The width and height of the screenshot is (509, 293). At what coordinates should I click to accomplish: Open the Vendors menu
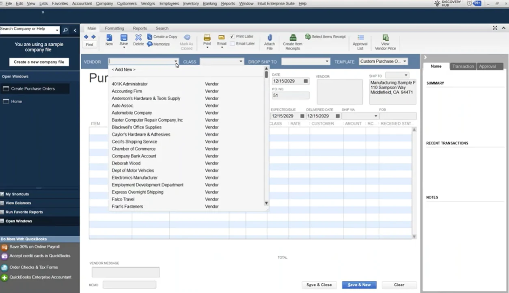pyautogui.click(x=148, y=4)
